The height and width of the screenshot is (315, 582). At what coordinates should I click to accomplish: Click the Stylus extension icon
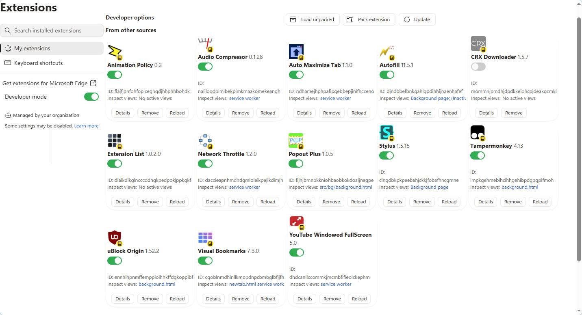(387, 132)
